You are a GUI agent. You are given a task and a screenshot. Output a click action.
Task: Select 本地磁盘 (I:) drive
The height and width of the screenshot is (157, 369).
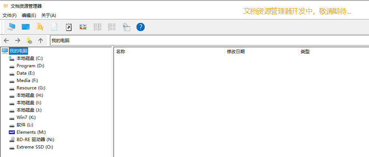click(29, 103)
